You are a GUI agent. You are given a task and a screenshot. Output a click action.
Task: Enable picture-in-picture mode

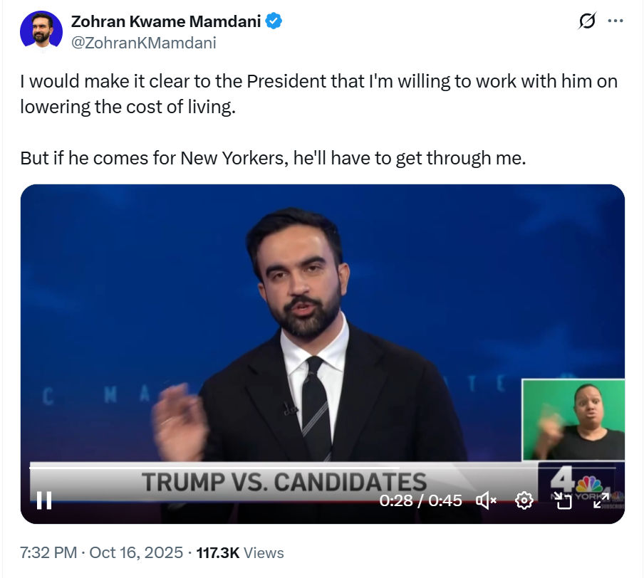(x=563, y=500)
